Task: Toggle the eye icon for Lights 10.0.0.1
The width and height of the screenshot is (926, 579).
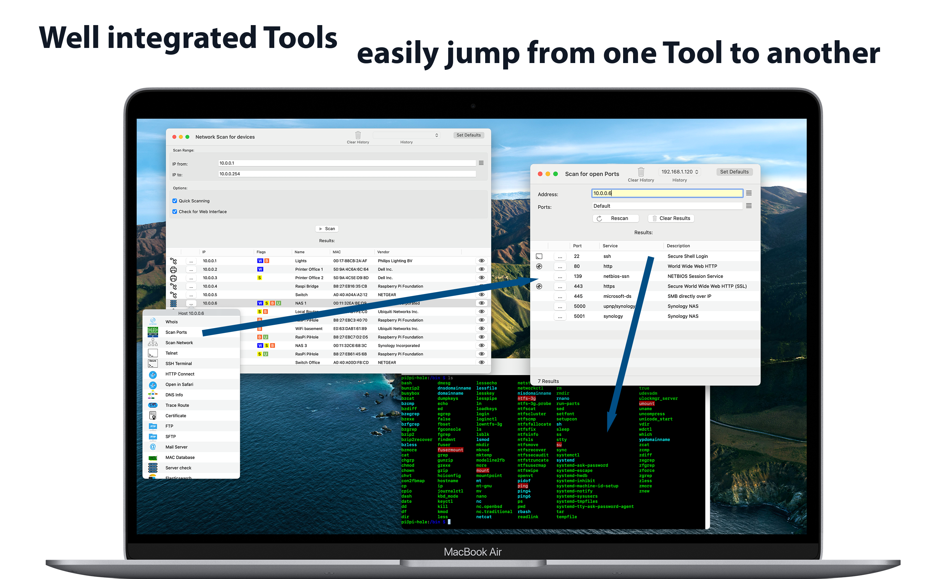Action: (x=481, y=261)
